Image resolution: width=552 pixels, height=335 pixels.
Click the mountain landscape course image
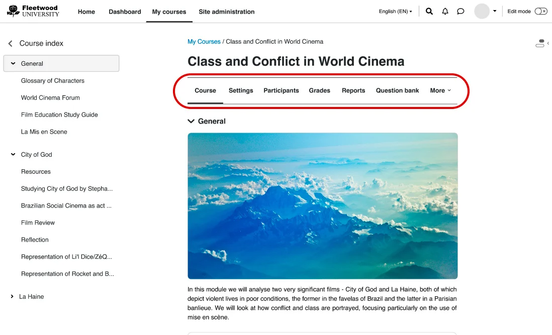[322, 206]
